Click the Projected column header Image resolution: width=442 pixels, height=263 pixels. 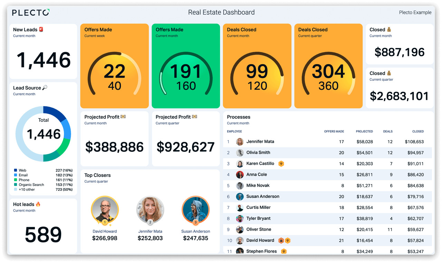(364, 131)
